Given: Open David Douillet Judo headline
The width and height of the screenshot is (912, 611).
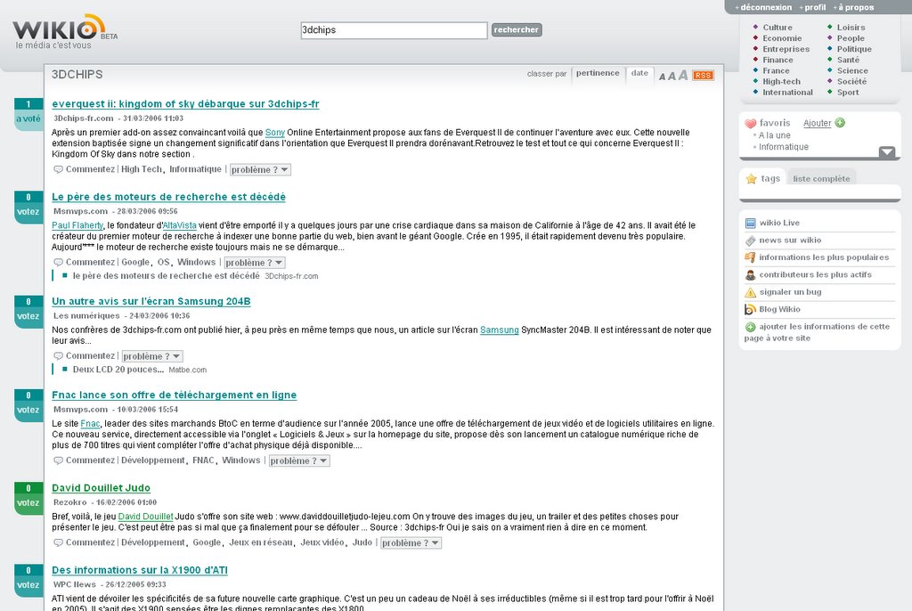Looking at the screenshot, I should pyautogui.click(x=102, y=488).
